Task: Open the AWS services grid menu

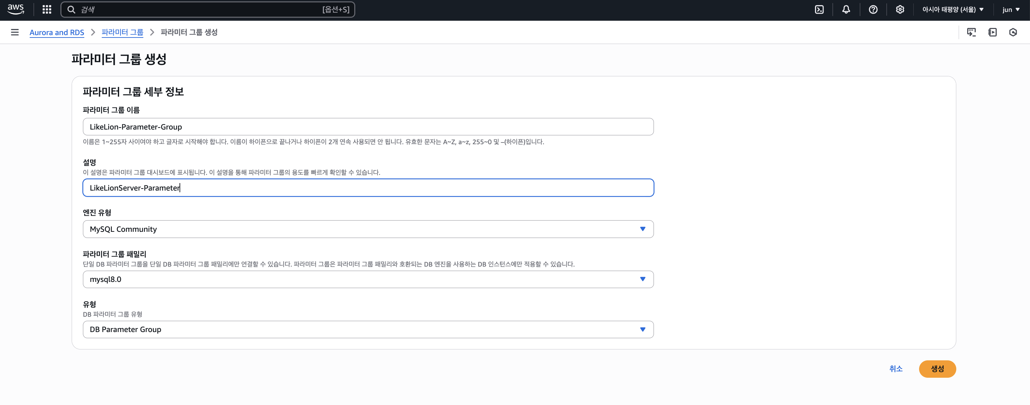Action: coord(47,10)
